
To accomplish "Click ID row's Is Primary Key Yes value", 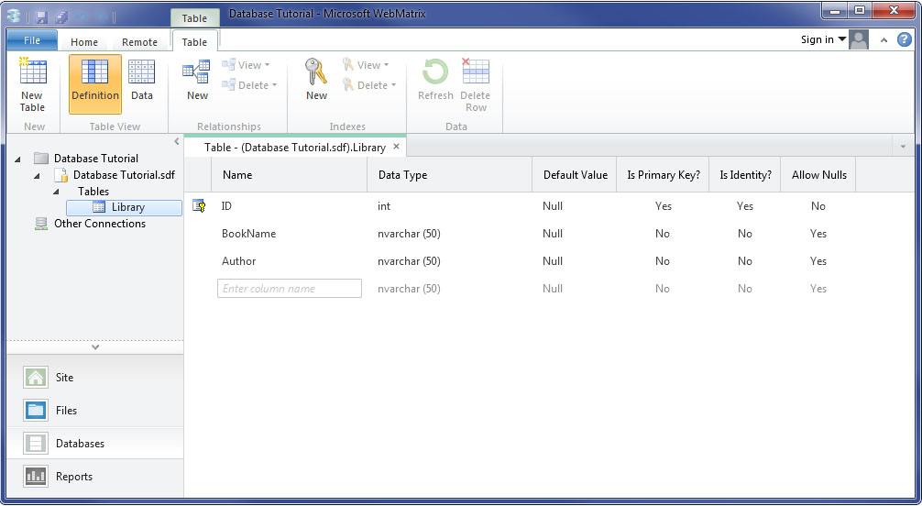I will (x=664, y=206).
